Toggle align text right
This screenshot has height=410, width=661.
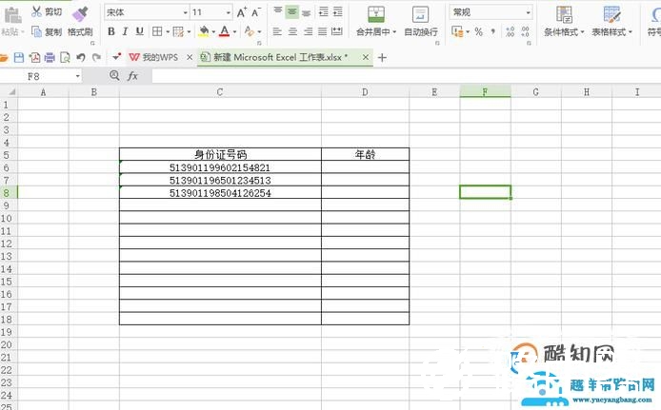coord(309,31)
